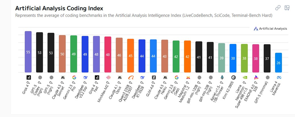
Task: Click the copy link icon
Action: tap(278, 8)
